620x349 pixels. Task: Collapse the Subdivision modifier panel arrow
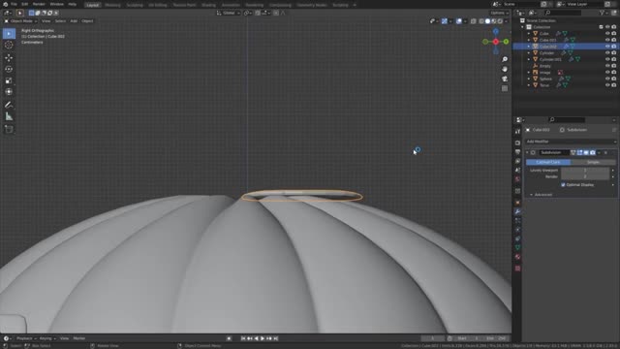[527, 153]
